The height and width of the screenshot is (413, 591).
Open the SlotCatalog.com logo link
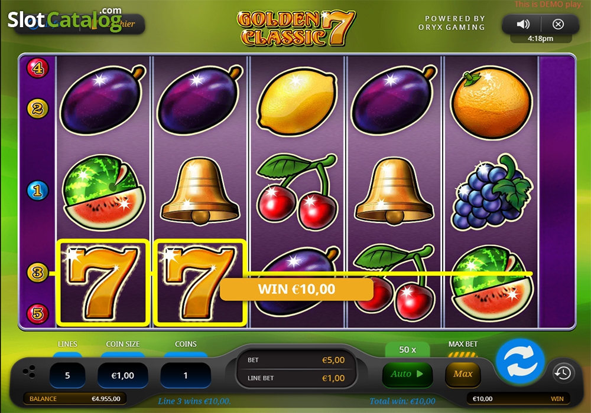pos(65,19)
